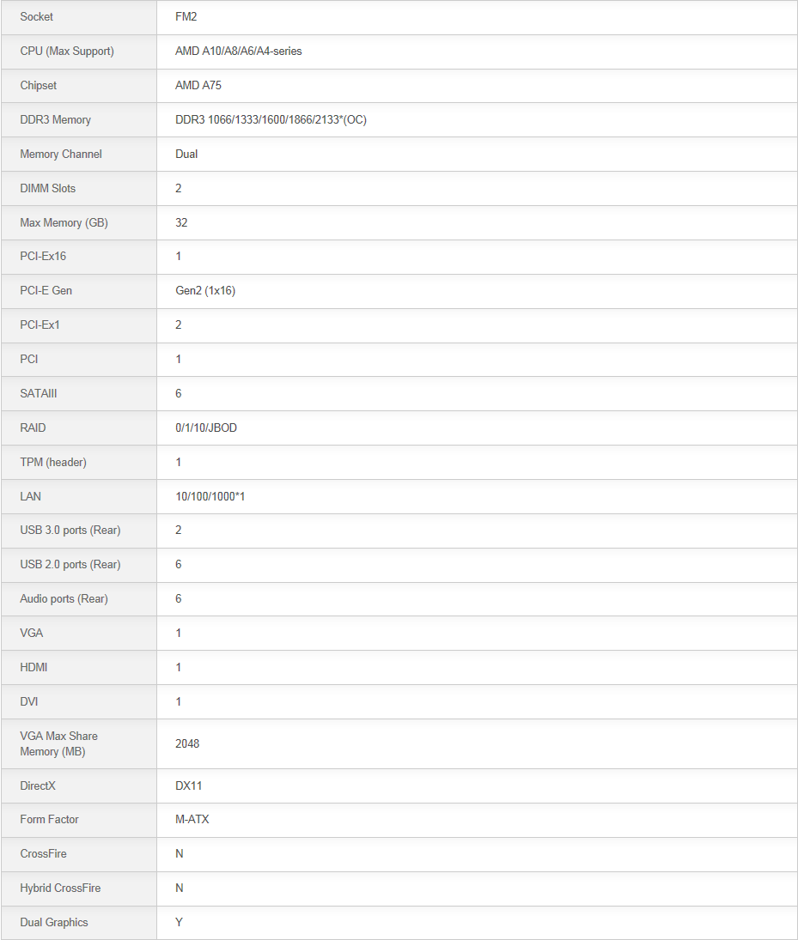Select the 2048 shared memory value
The height and width of the screenshot is (940, 798).
pyautogui.click(x=187, y=743)
